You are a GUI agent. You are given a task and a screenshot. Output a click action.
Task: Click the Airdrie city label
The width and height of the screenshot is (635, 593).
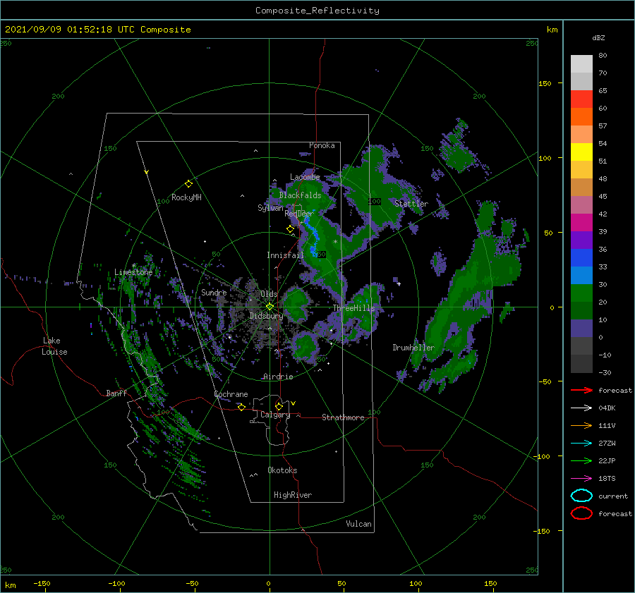click(278, 377)
